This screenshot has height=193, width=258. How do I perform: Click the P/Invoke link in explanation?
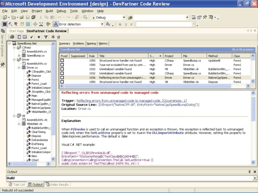78,129
